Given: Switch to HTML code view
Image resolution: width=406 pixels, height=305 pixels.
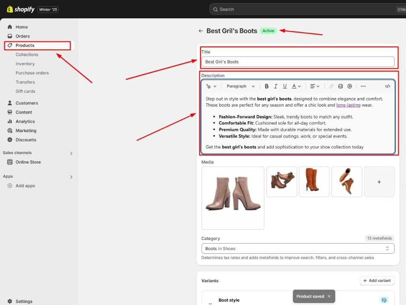Looking at the screenshot, I should point(387,86).
